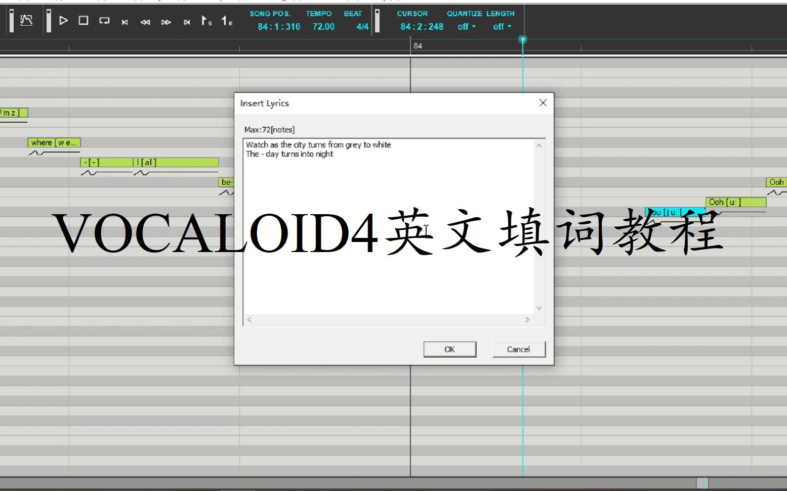
Task: Set start marker flag icon
Action: click(206, 21)
